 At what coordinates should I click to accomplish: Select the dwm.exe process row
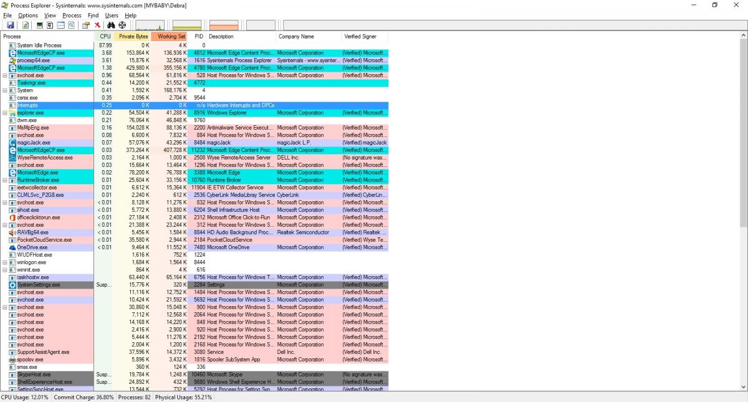(194, 120)
